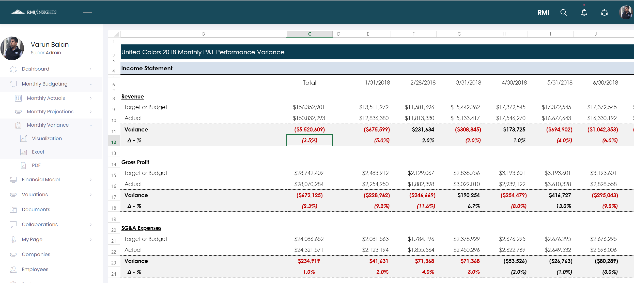
Task: Click the Monthly Projections link icon
Action: tap(18, 112)
